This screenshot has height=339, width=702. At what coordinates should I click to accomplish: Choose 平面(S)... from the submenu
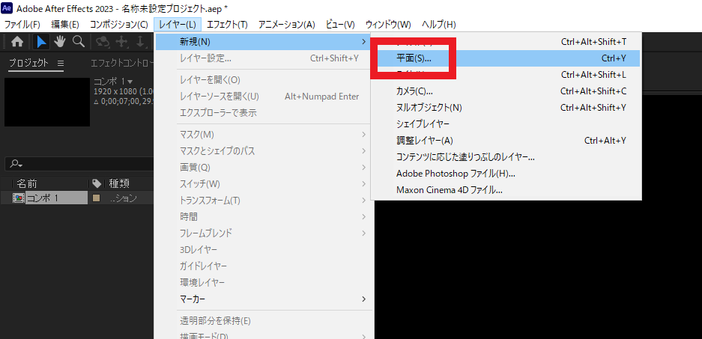point(506,58)
